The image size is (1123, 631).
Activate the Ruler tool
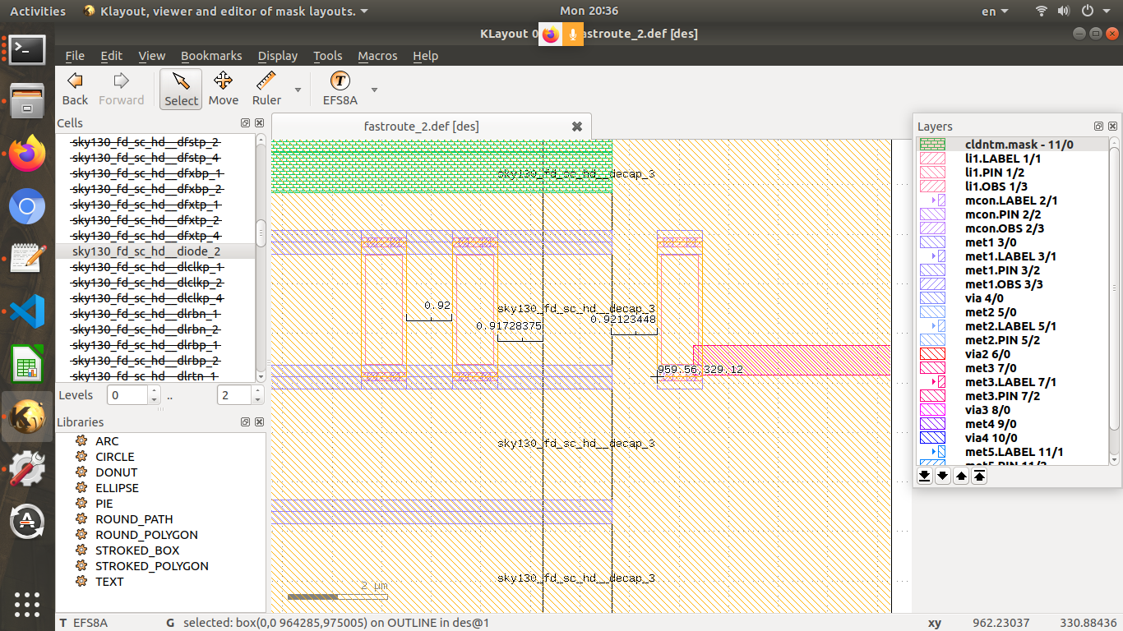[265, 88]
